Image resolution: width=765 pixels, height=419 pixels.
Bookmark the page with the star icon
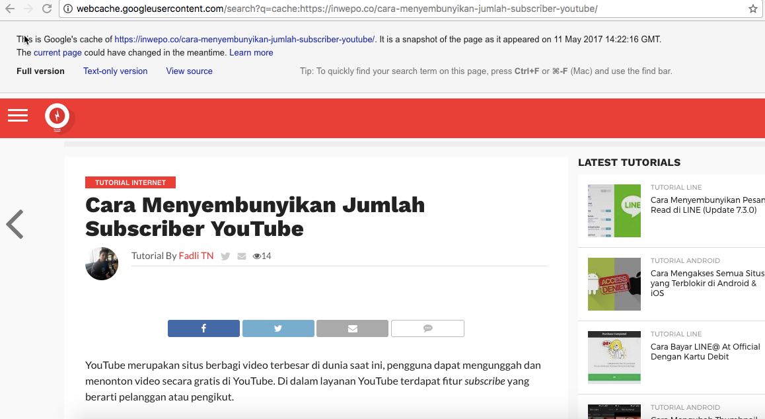[753, 9]
